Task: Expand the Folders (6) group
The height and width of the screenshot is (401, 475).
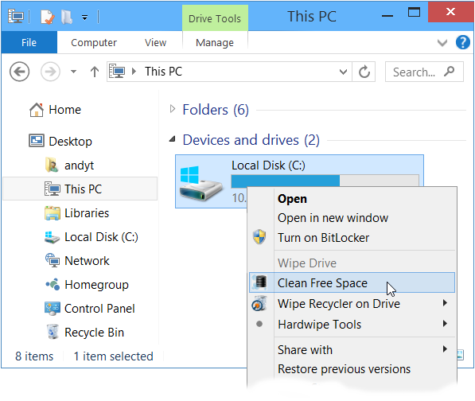Action: click(x=173, y=109)
